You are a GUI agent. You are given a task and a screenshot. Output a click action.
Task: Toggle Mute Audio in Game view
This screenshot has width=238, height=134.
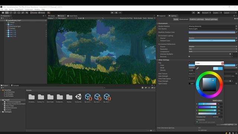138,18
